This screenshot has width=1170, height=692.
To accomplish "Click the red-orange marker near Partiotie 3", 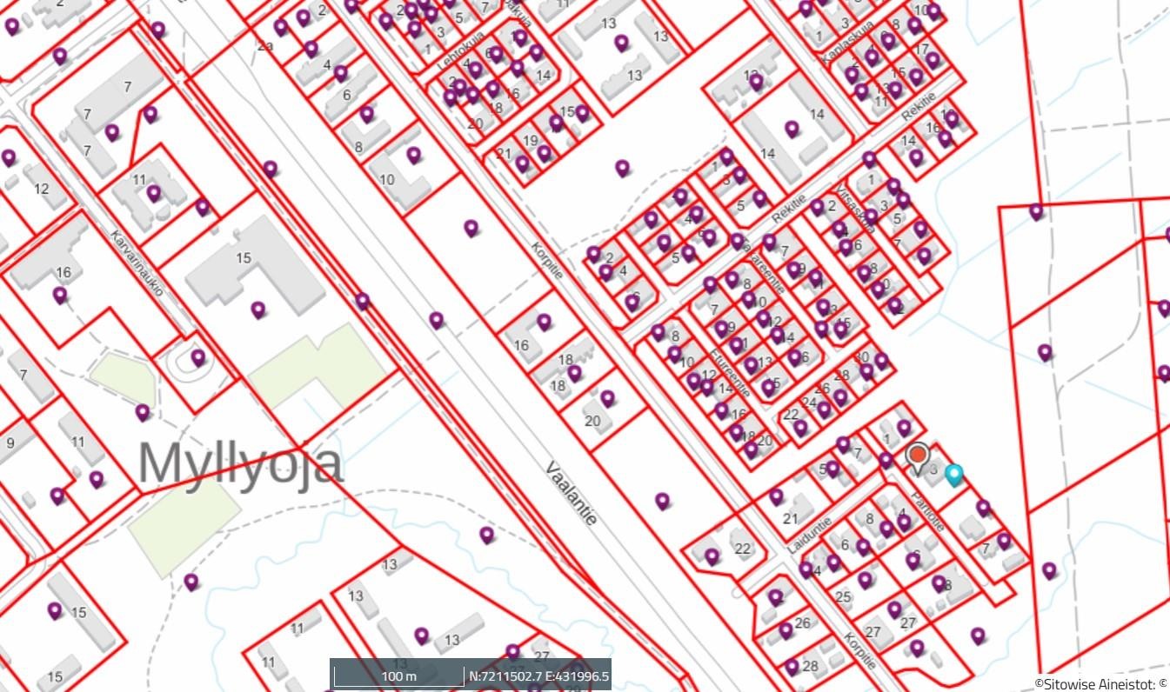I will (x=917, y=456).
